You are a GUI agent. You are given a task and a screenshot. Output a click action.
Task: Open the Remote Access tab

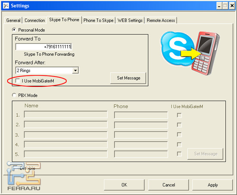click(161, 20)
